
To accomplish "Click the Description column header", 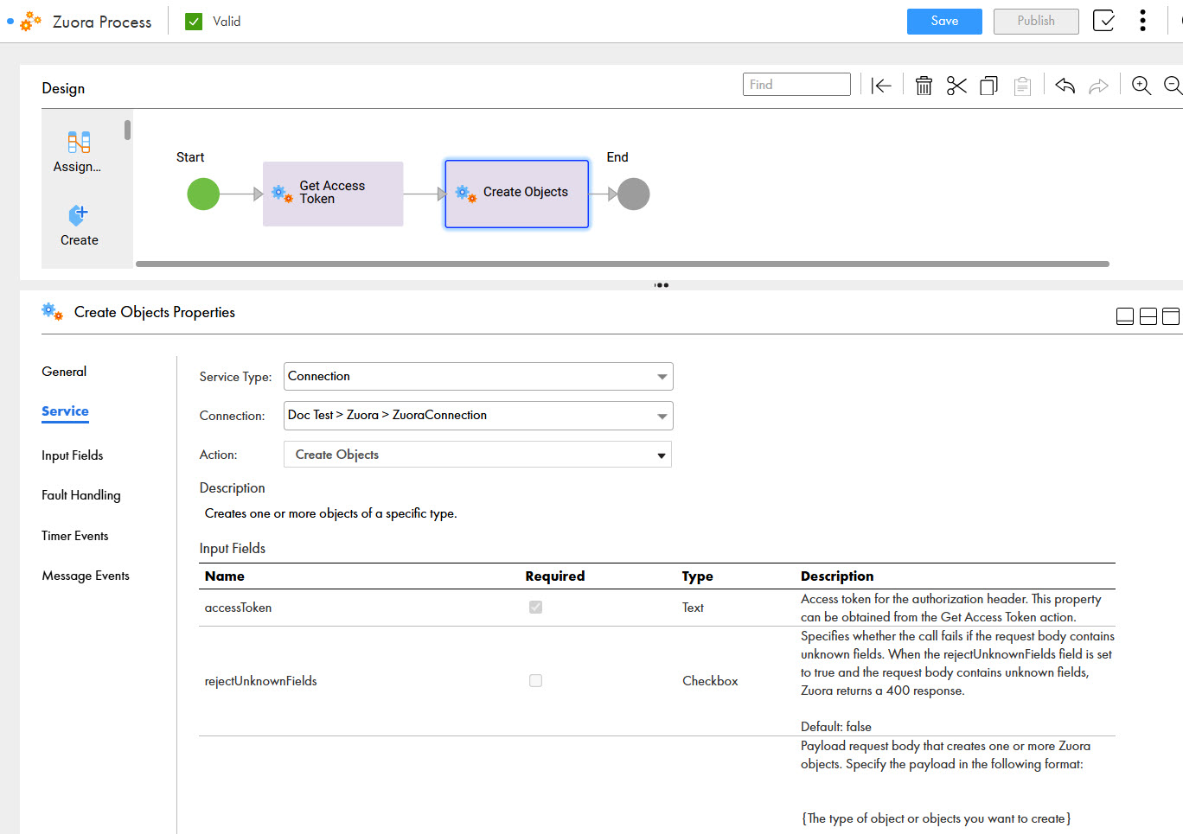I will pos(837,576).
